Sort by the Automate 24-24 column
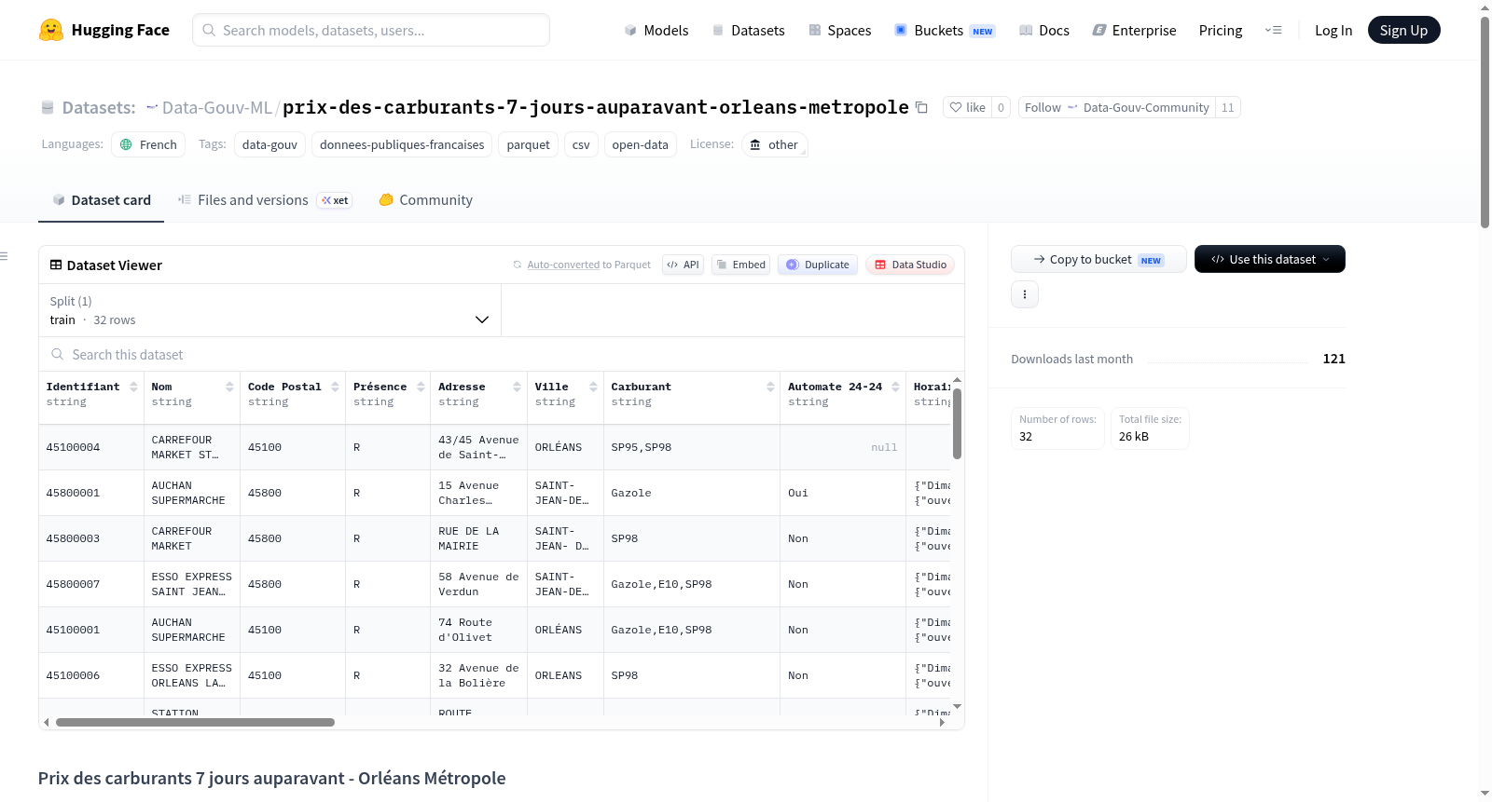This screenshot has width=1492, height=802. [x=896, y=387]
